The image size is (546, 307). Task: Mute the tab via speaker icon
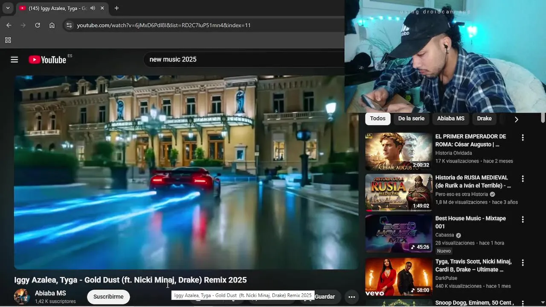pyautogui.click(x=93, y=8)
